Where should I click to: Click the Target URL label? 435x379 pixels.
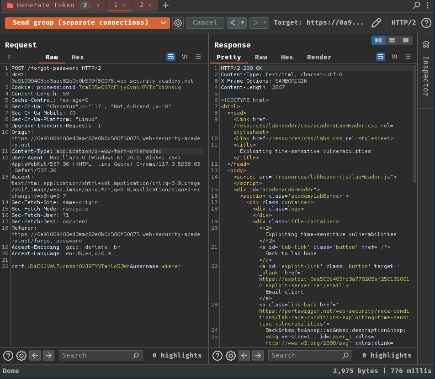click(x=318, y=23)
